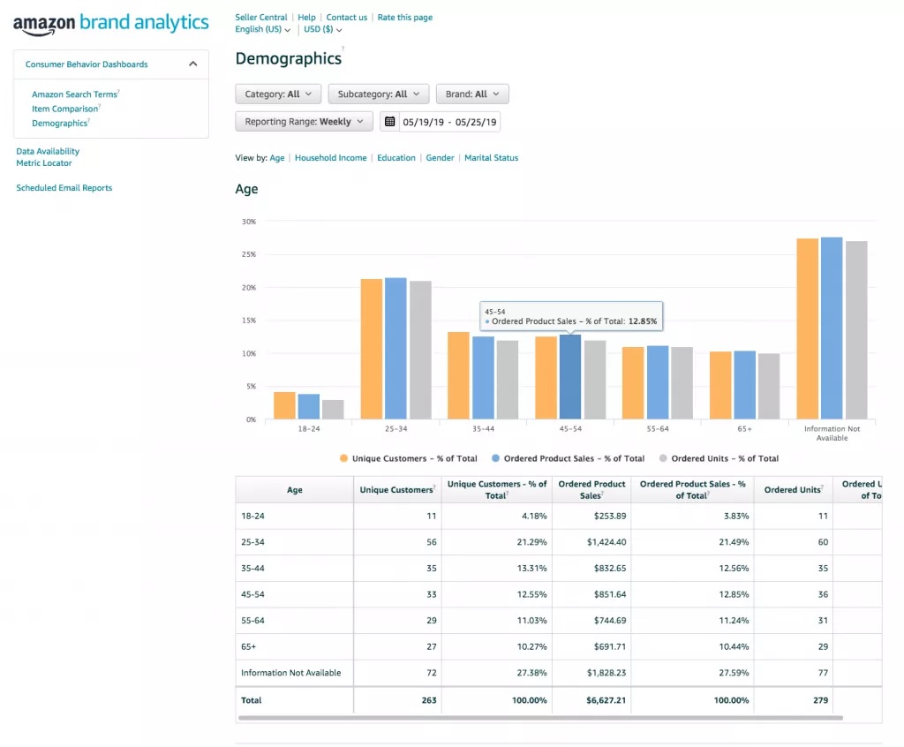Open the Category filter dropdown
Viewport: 904px width, 747px height.
click(277, 94)
